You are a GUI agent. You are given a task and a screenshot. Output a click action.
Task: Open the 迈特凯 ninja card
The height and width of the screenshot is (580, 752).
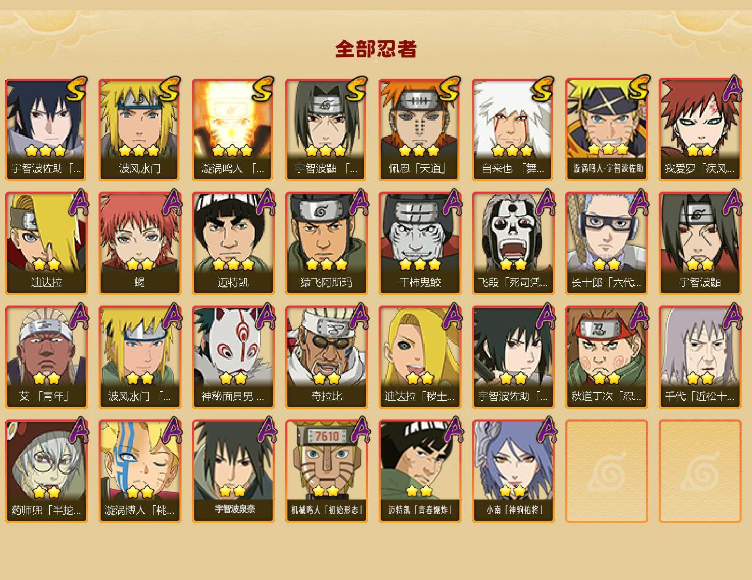point(233,243)
